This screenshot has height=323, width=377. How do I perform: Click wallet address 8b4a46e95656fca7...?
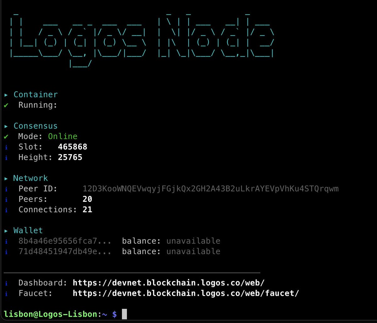pos(65,241)
